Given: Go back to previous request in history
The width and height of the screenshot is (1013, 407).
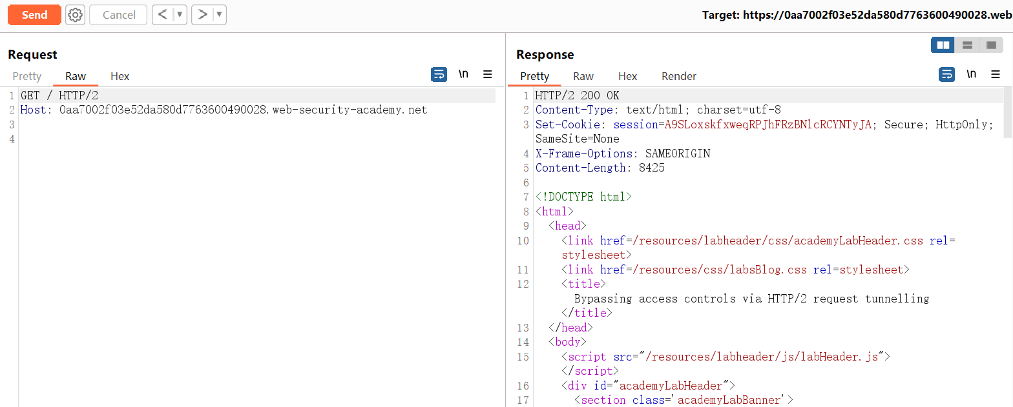Looking at the screenshot, I should pos(163,15).
